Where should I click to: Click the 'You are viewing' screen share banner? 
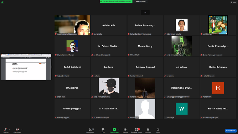coord(116,1)
